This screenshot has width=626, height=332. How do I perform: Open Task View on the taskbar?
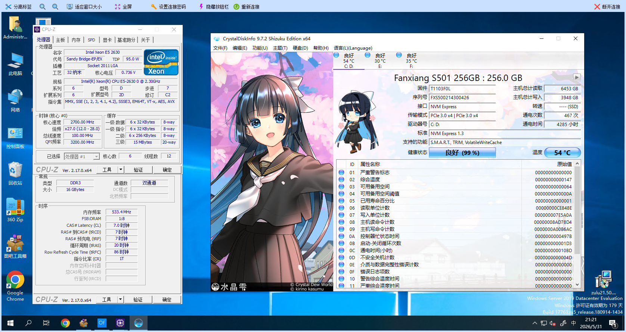[46, 323]
